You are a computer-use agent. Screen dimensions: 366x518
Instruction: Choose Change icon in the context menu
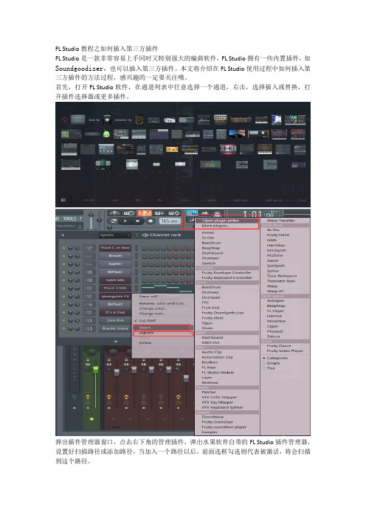click(x=151, y=314)
